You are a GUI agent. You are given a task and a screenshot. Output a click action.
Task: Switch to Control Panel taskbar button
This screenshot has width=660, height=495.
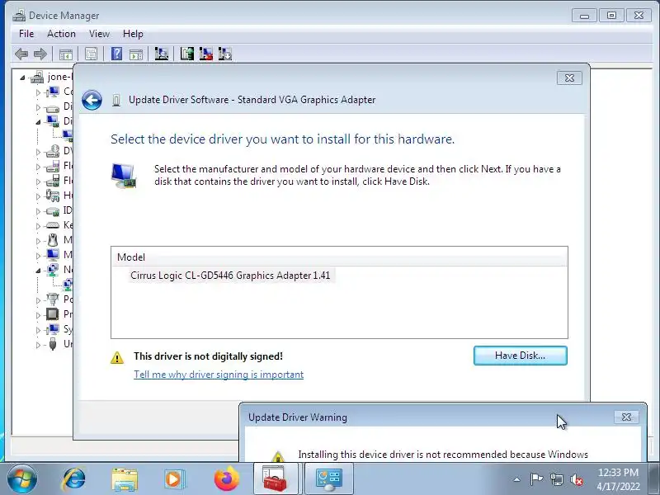[328, 478]
